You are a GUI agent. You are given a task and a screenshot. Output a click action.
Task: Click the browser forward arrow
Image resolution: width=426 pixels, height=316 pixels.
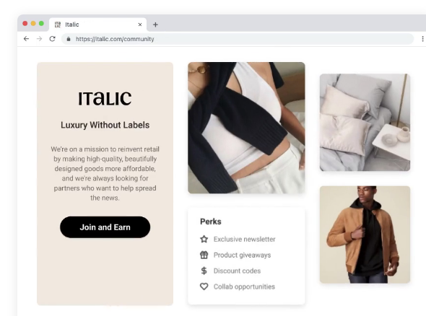click(40, 39)
